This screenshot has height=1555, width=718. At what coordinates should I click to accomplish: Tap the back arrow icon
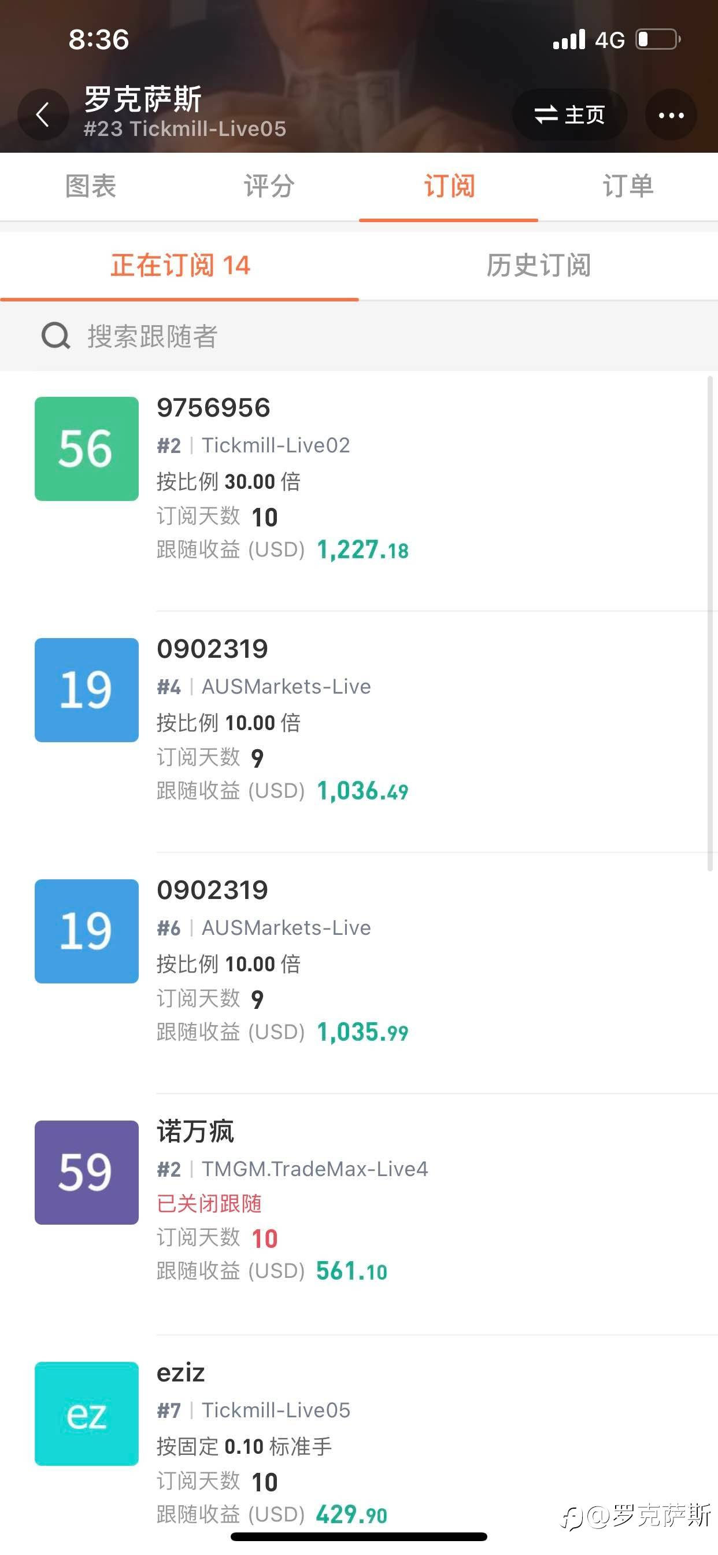(x=43, y=114)
